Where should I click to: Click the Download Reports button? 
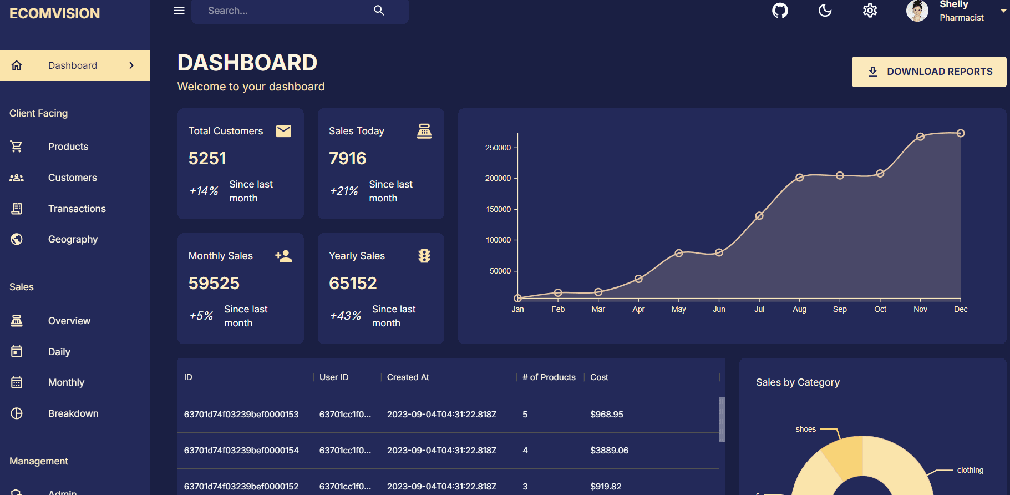[x=929, y=72]
